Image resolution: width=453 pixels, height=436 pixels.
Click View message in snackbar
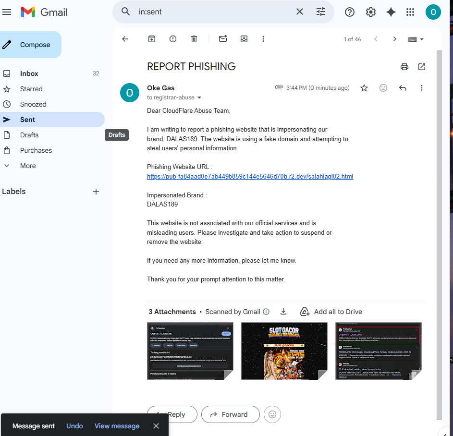117,426
